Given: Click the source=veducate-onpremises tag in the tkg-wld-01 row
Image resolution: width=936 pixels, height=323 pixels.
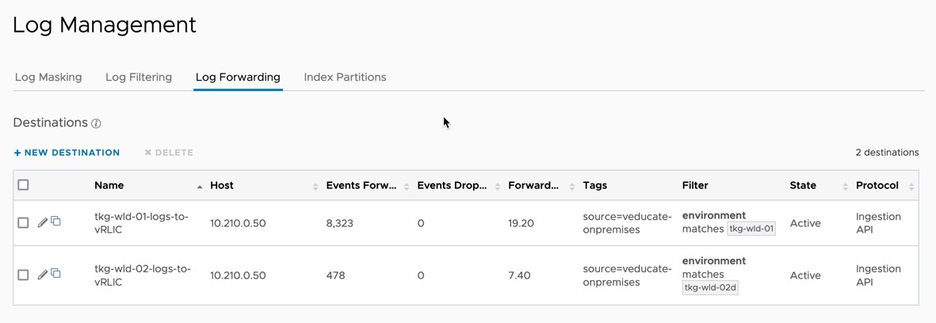Looking at the screenshot, I should coord(628,223).
